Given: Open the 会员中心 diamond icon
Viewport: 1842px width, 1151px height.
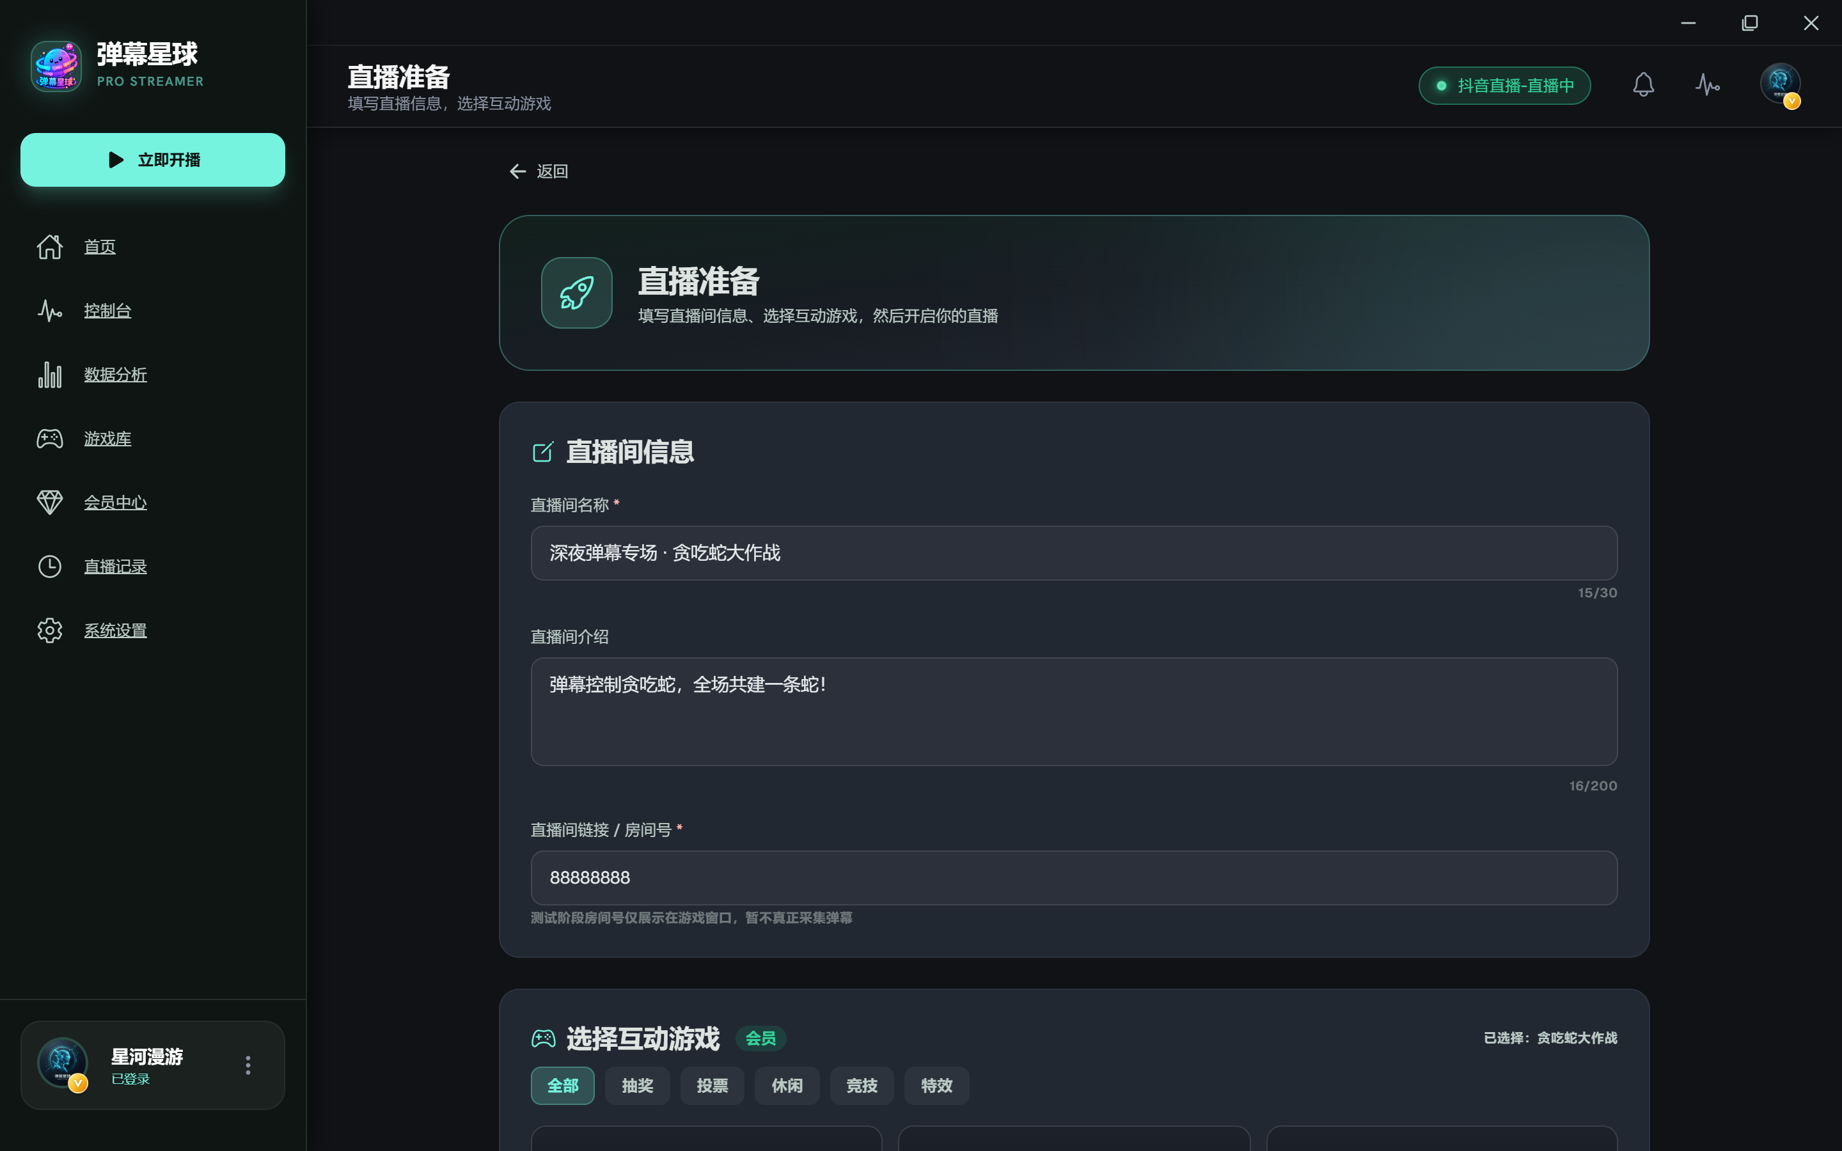Looking at the screenshot, I should click(x=49, y=503).
